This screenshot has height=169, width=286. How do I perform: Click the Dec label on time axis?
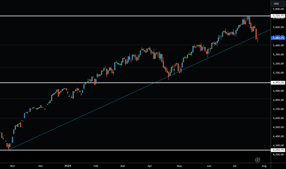pos(41,166)
